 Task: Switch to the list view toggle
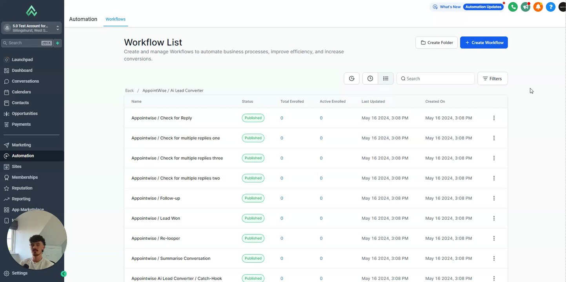pos(386,78)
